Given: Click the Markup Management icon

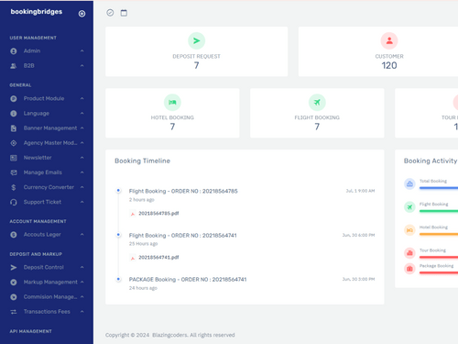Looking at the screenshot, I should pyautogui.click(x=14, y=282).
